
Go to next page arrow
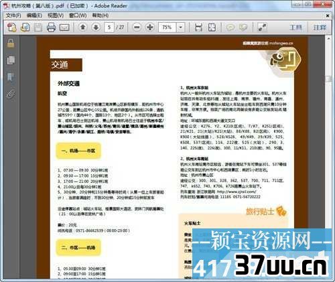(x=96, y=27)
